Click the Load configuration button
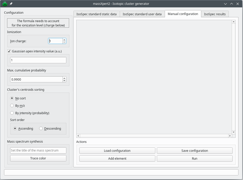Viewport: 243px width, 180px height. (117, 151)
